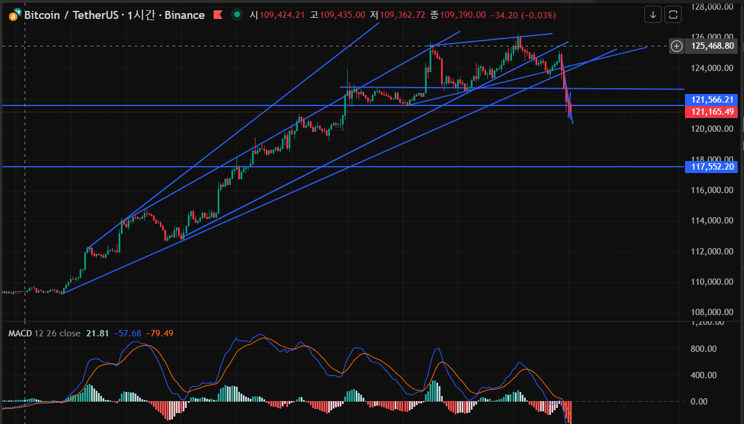Screen dimensions: 744x424
Task: Click the fullscreen frame icon at top right
Action: 674,15
